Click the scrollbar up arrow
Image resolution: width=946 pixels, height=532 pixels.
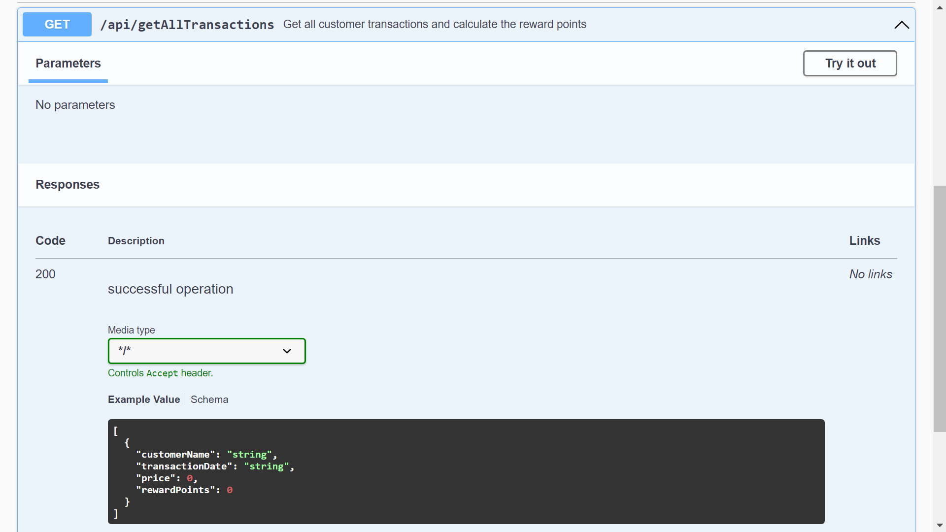[940, 7]
